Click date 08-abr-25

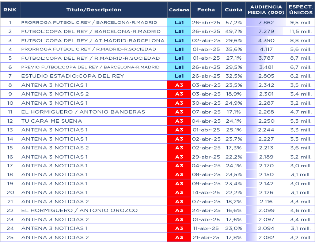206,175
